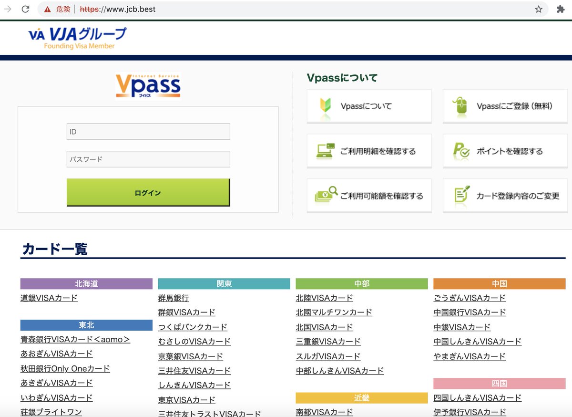Open 北国VISAカード link
The image size is (572, 417).
[x=325, y=327]
